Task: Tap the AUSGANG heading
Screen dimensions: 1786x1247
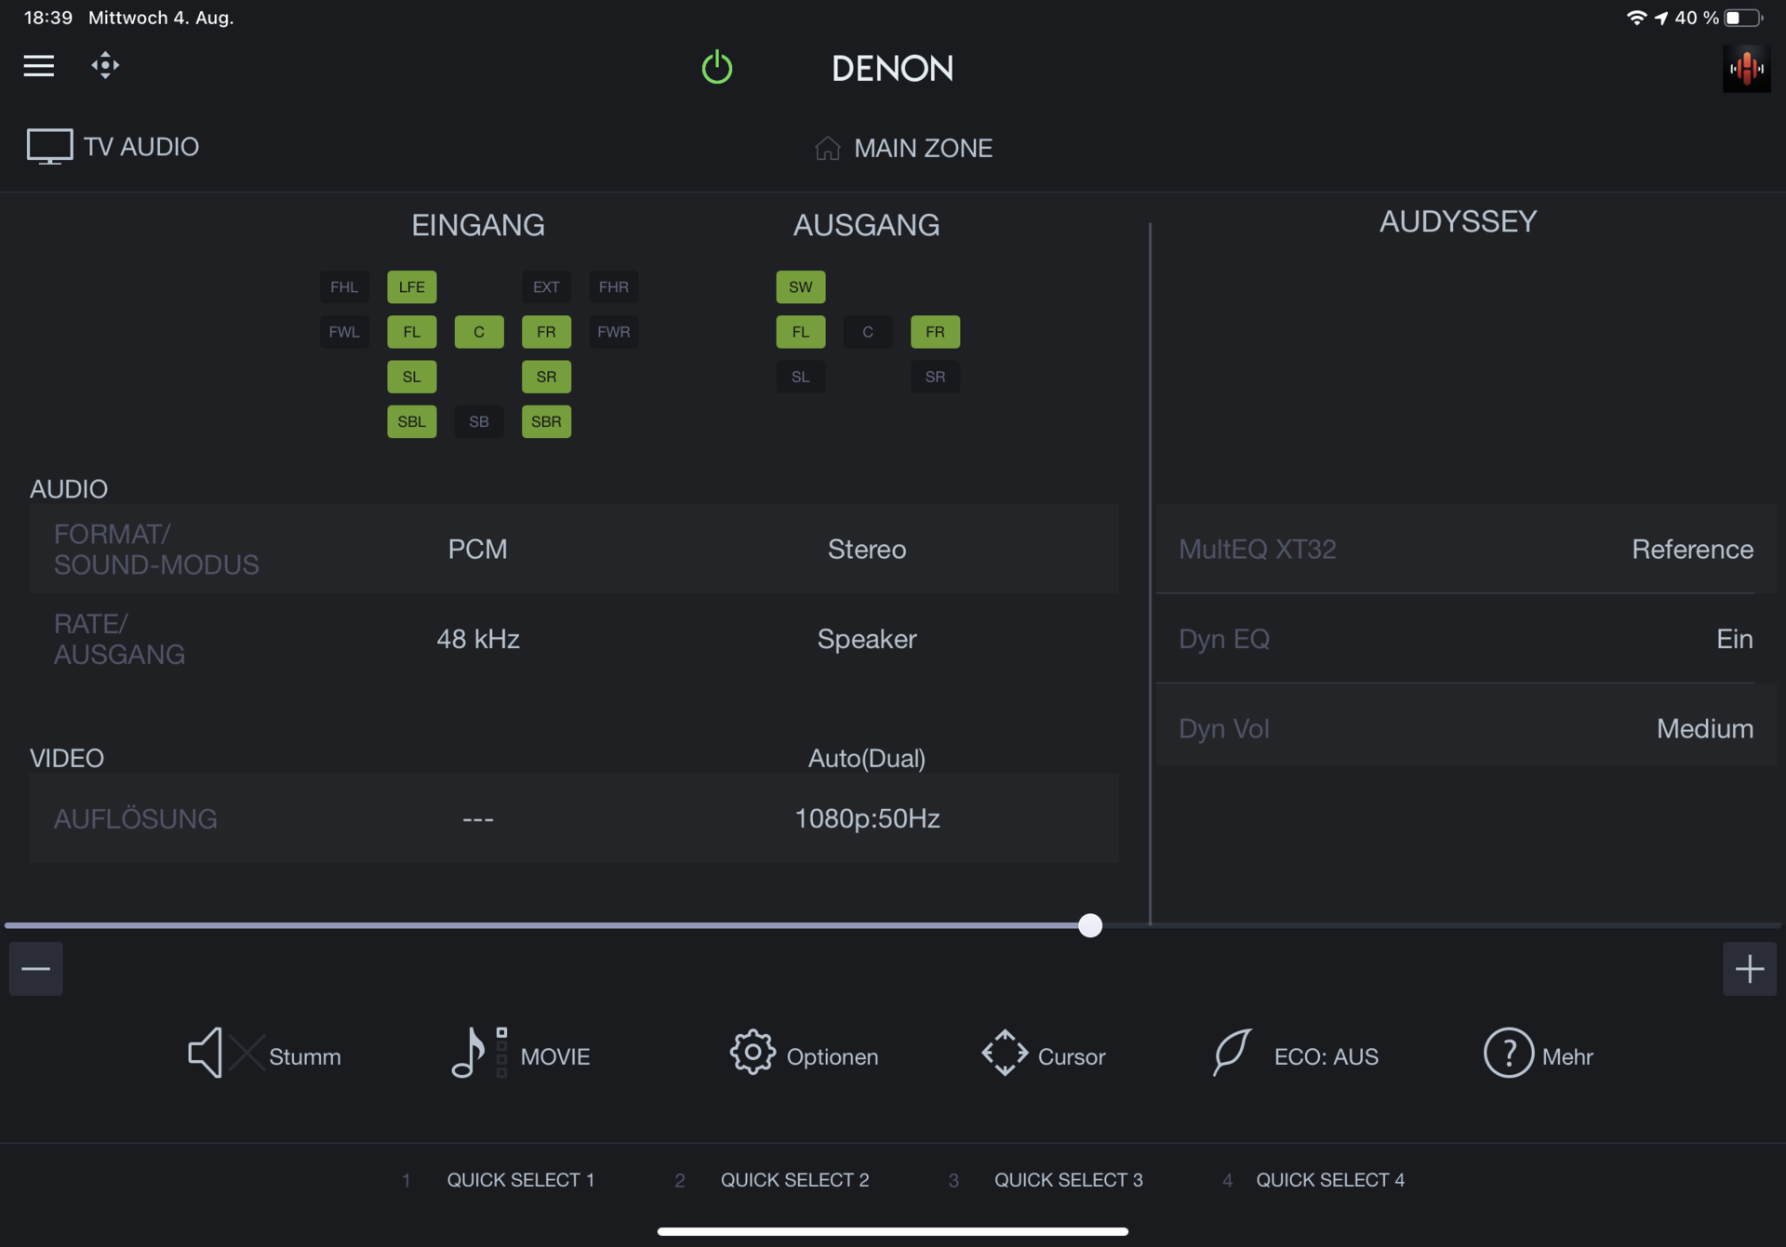Action: click(866, 225)
